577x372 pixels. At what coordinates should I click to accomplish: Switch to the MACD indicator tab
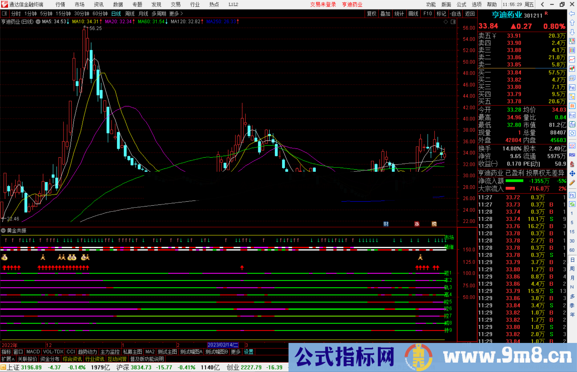pyautogui.click(x=33, y=352)
